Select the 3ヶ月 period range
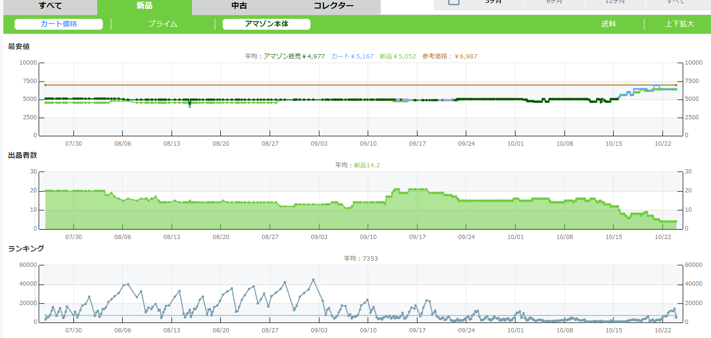Image resolution: width=711 pixels, height=338 pixels. [494, 2]
